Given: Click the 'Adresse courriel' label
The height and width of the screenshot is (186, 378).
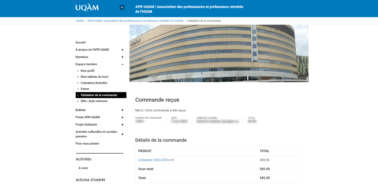Looking at the screenshot, I should coord(207,118).
